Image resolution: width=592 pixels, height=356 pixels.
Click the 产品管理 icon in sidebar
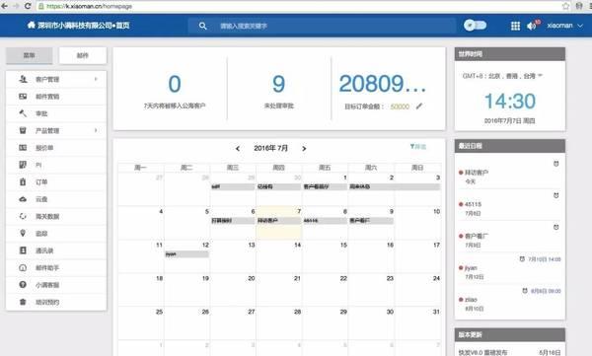tap(23, 130)
